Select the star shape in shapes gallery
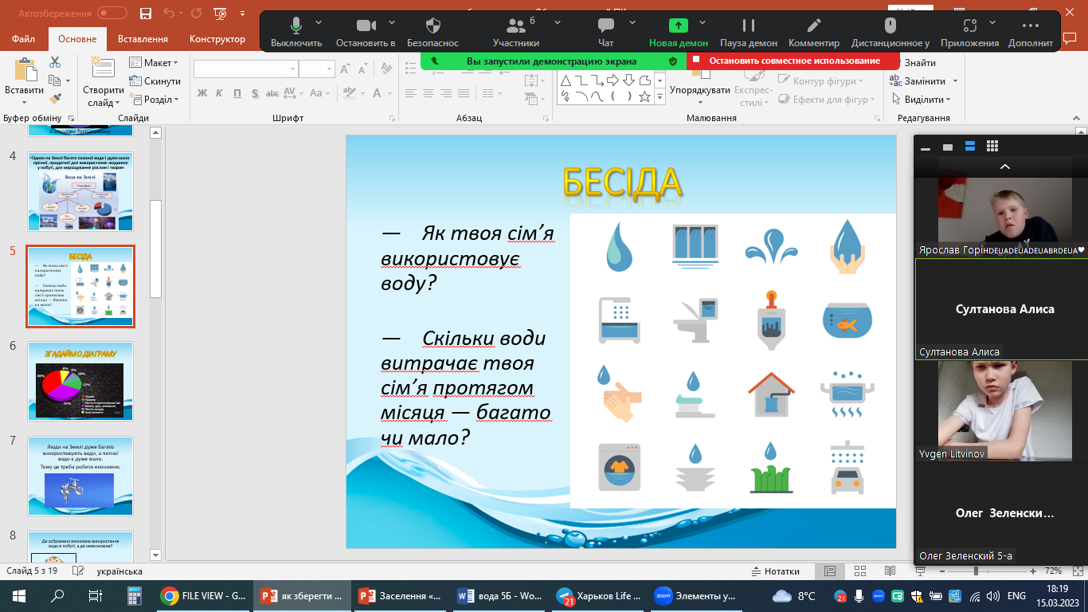The image size is (1088, 612). (x=644, y=96)
